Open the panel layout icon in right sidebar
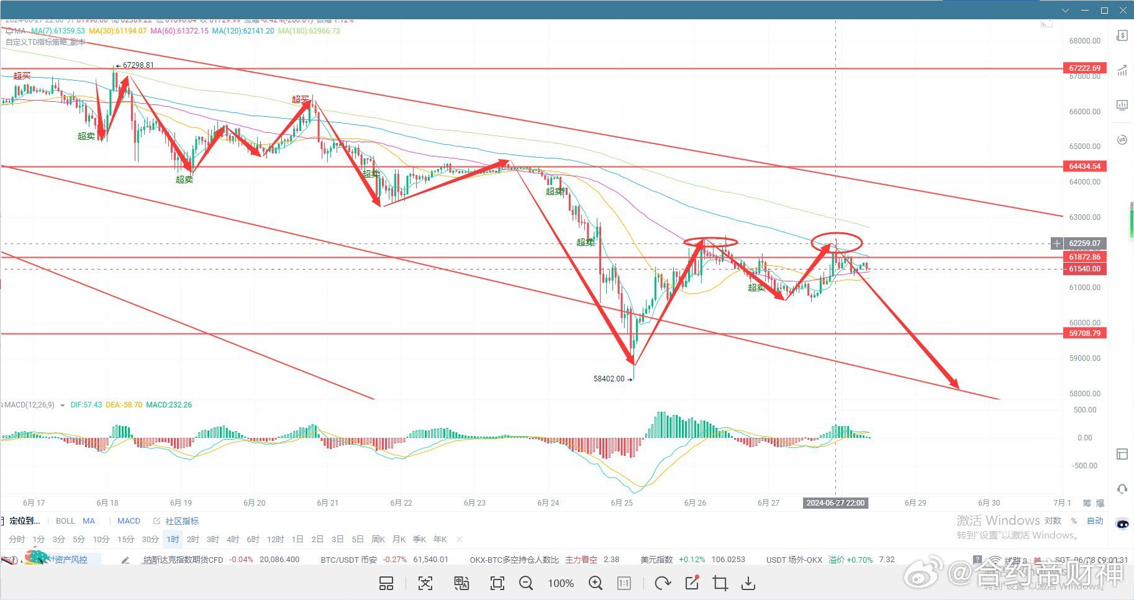Viewport: 1134px width, 600px height. 1122,454
